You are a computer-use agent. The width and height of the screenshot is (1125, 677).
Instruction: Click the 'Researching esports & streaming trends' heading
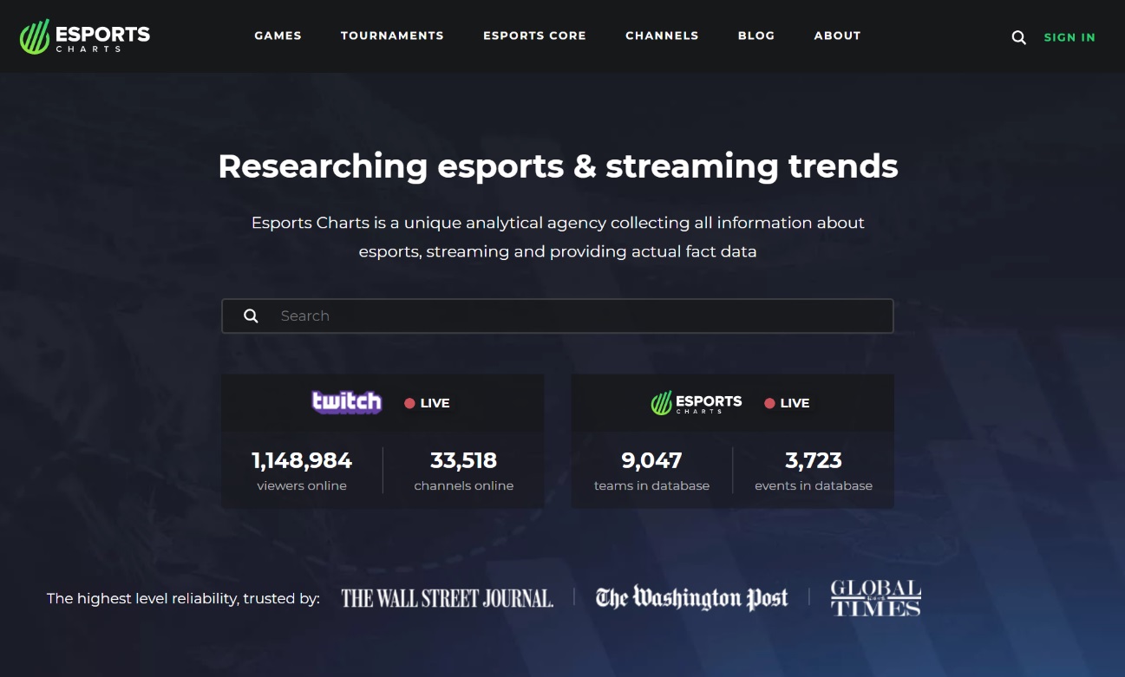point(558,166)
